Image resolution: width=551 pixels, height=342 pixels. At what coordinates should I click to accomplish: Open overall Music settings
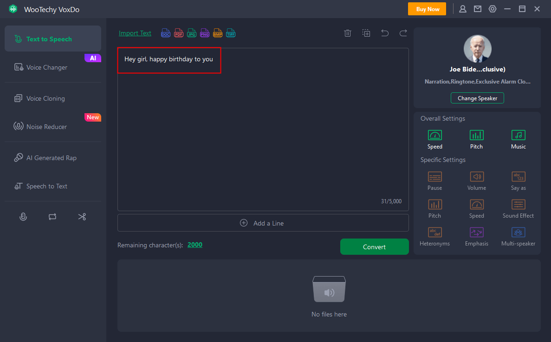518,135
